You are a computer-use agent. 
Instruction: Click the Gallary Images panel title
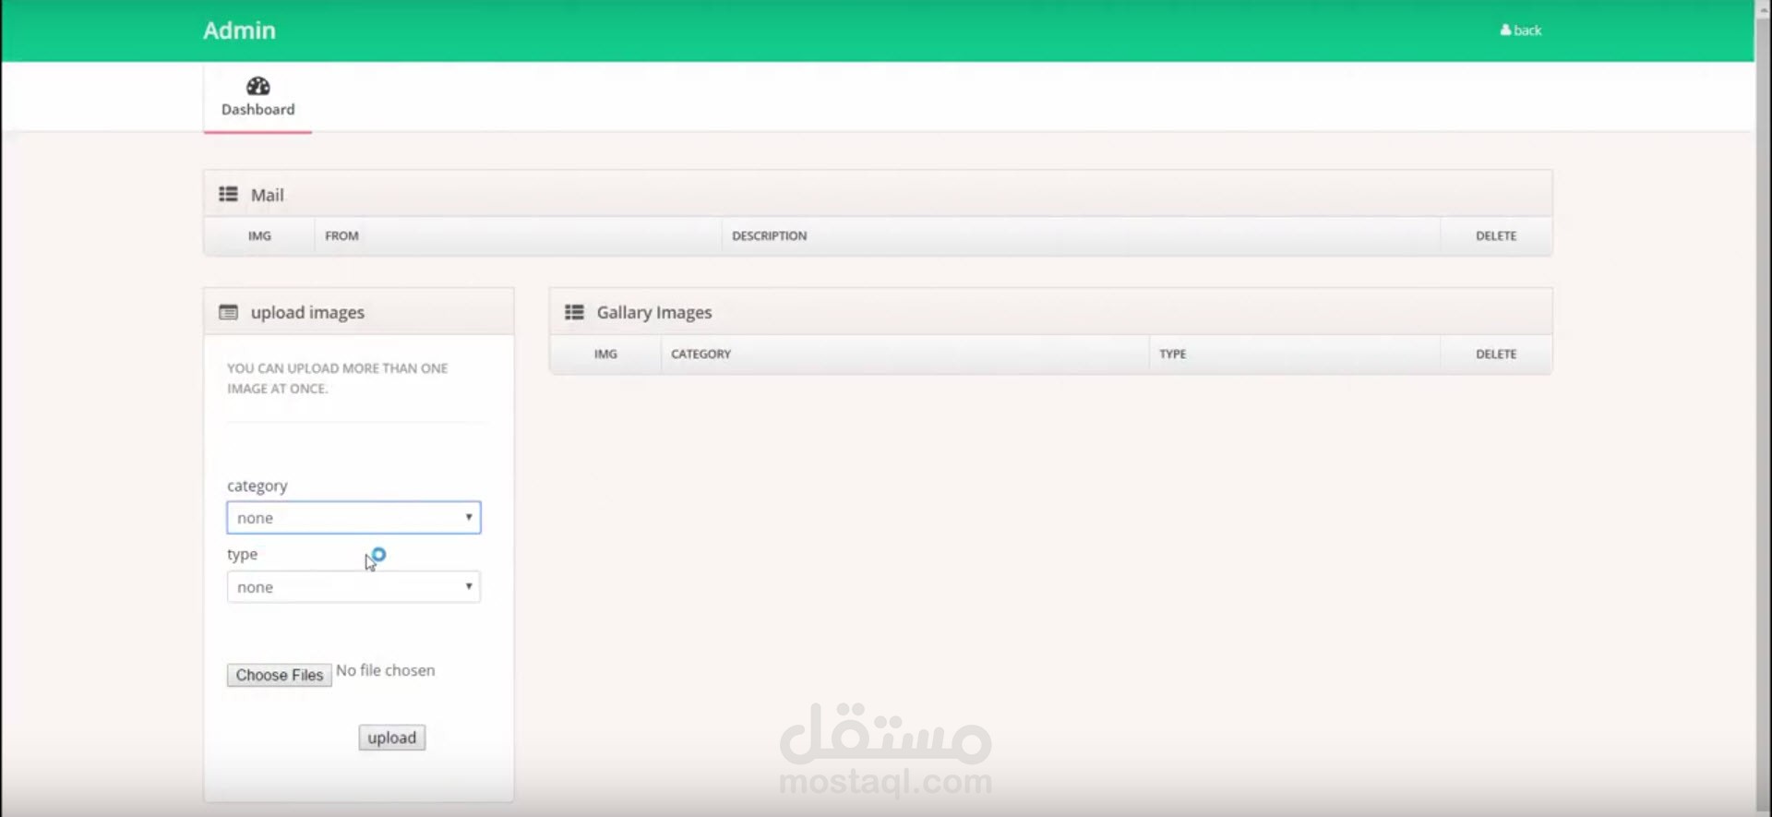[654, 312]
